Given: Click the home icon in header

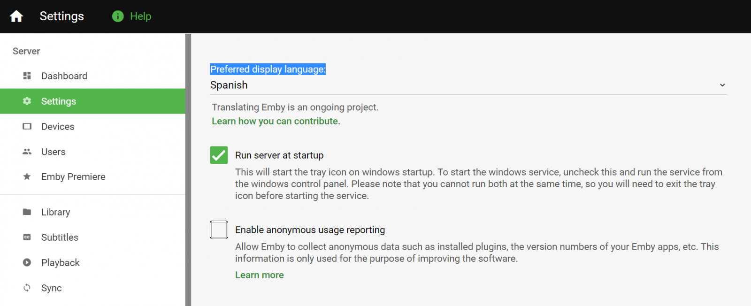Looking at the screenshot, I should pos(16,16).
